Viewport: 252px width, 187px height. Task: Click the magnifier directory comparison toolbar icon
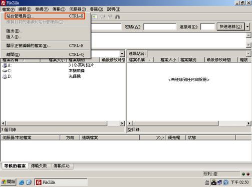(x=102, y=17)
